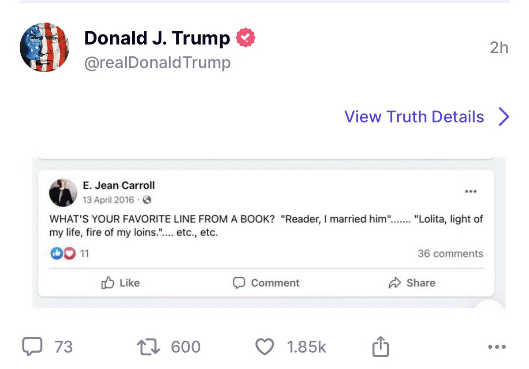View the like and heart reactions
Viewport: 529px width, 369px height.
(x=63, y=253)
